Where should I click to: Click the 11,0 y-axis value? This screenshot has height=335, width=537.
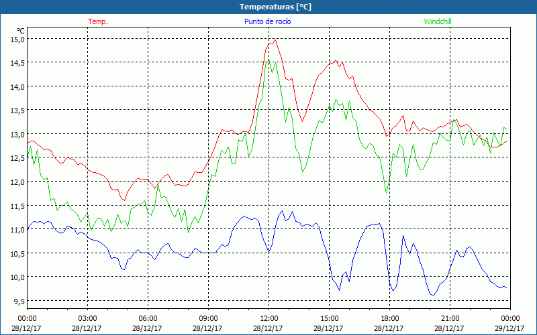click(18, 230)
